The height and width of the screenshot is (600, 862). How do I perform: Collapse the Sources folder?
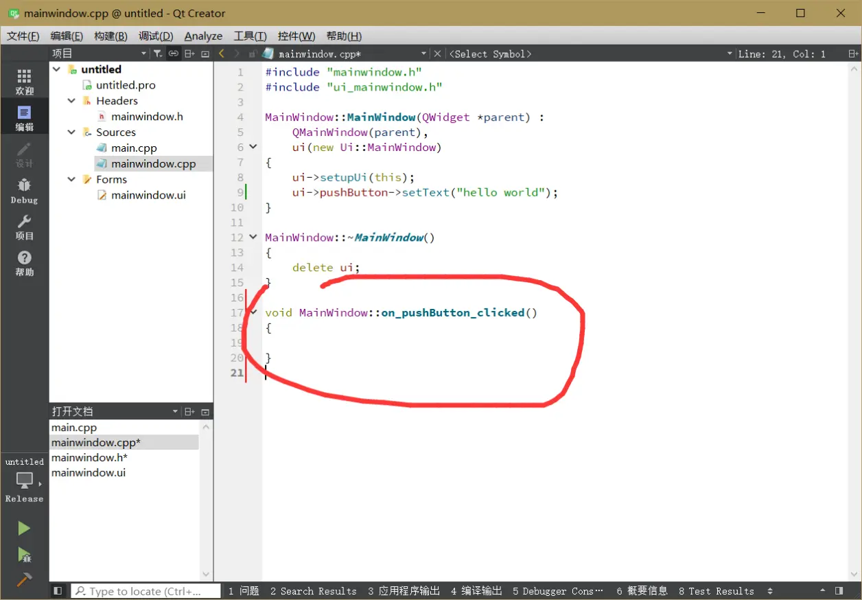click(71, 132)
